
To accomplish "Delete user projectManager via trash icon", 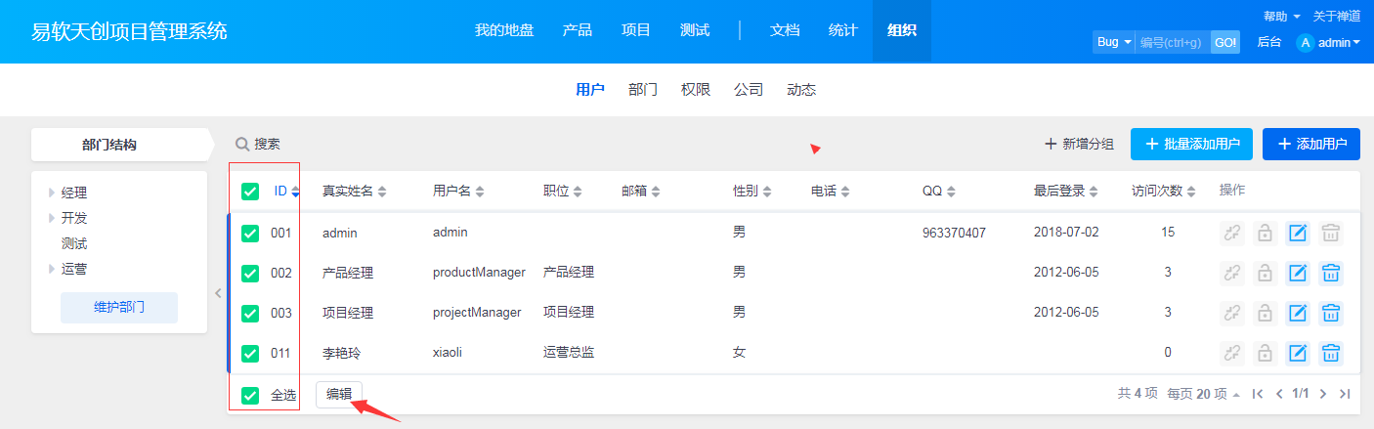I will (x=1330, y=313).
